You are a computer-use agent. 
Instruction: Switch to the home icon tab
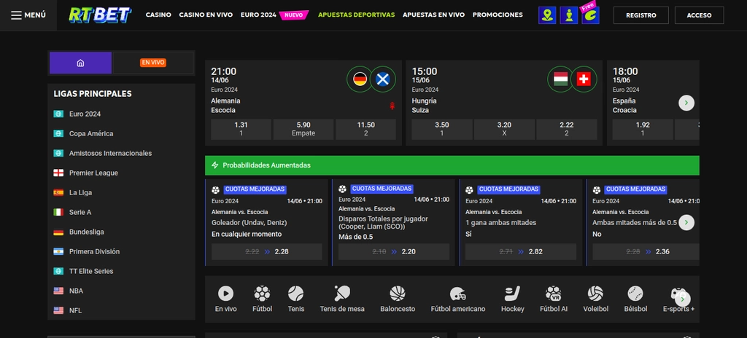pos(80,63)
